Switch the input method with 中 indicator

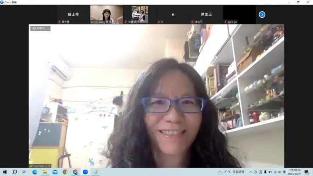[285, 172]
